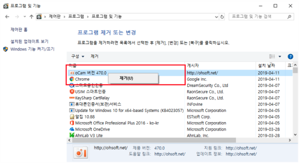Image resolution: width=299 pixels, height=163 pixels.
Task: Select the KeySharp CertRelay entry
Action: pyautogui.click(x=92, y=98)
